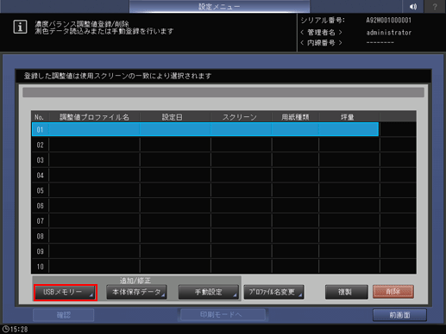Toggle the speaker sound icon

pos(413,6)
